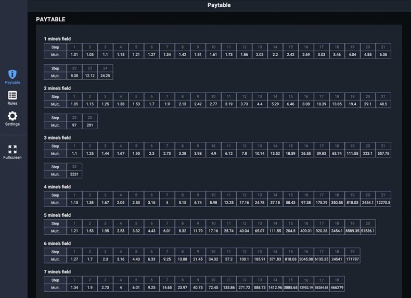Click step 20 in 5 mine's field

(368, 223)
